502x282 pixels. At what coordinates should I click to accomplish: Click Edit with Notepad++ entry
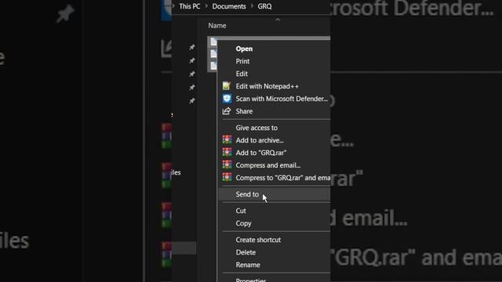click(x=267, y=86)
